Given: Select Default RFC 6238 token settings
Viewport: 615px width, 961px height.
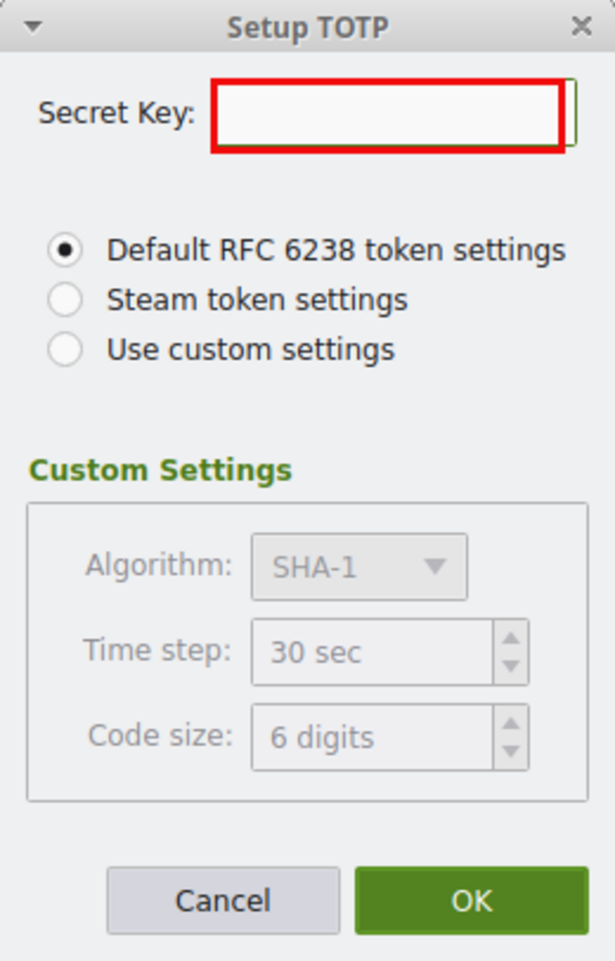Looking at the screenshot, I should coord(65,250).
